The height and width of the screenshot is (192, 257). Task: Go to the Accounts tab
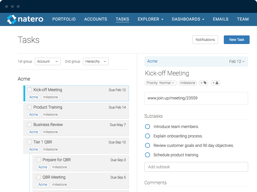pos(95,19)
